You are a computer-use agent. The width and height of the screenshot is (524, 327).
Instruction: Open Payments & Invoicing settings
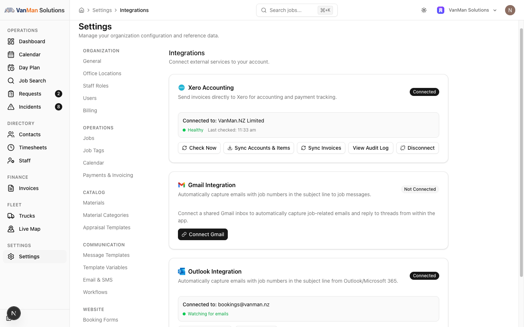click(x=108, y=175)
